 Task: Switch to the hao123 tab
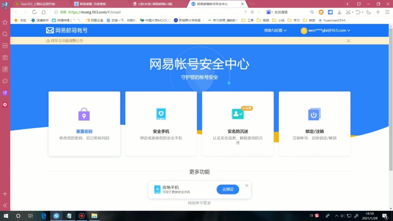(38, 4)
